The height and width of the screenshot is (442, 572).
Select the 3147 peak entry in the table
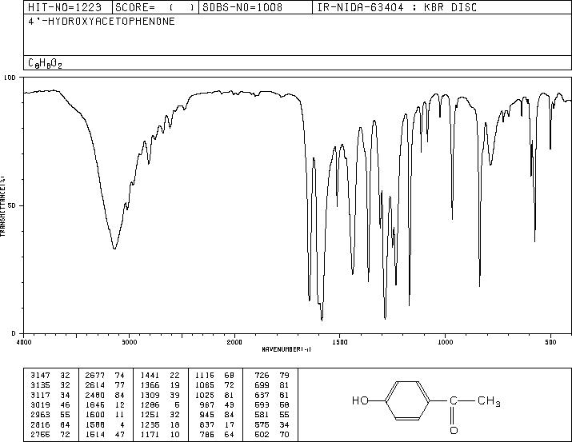[x=50, y=376]
